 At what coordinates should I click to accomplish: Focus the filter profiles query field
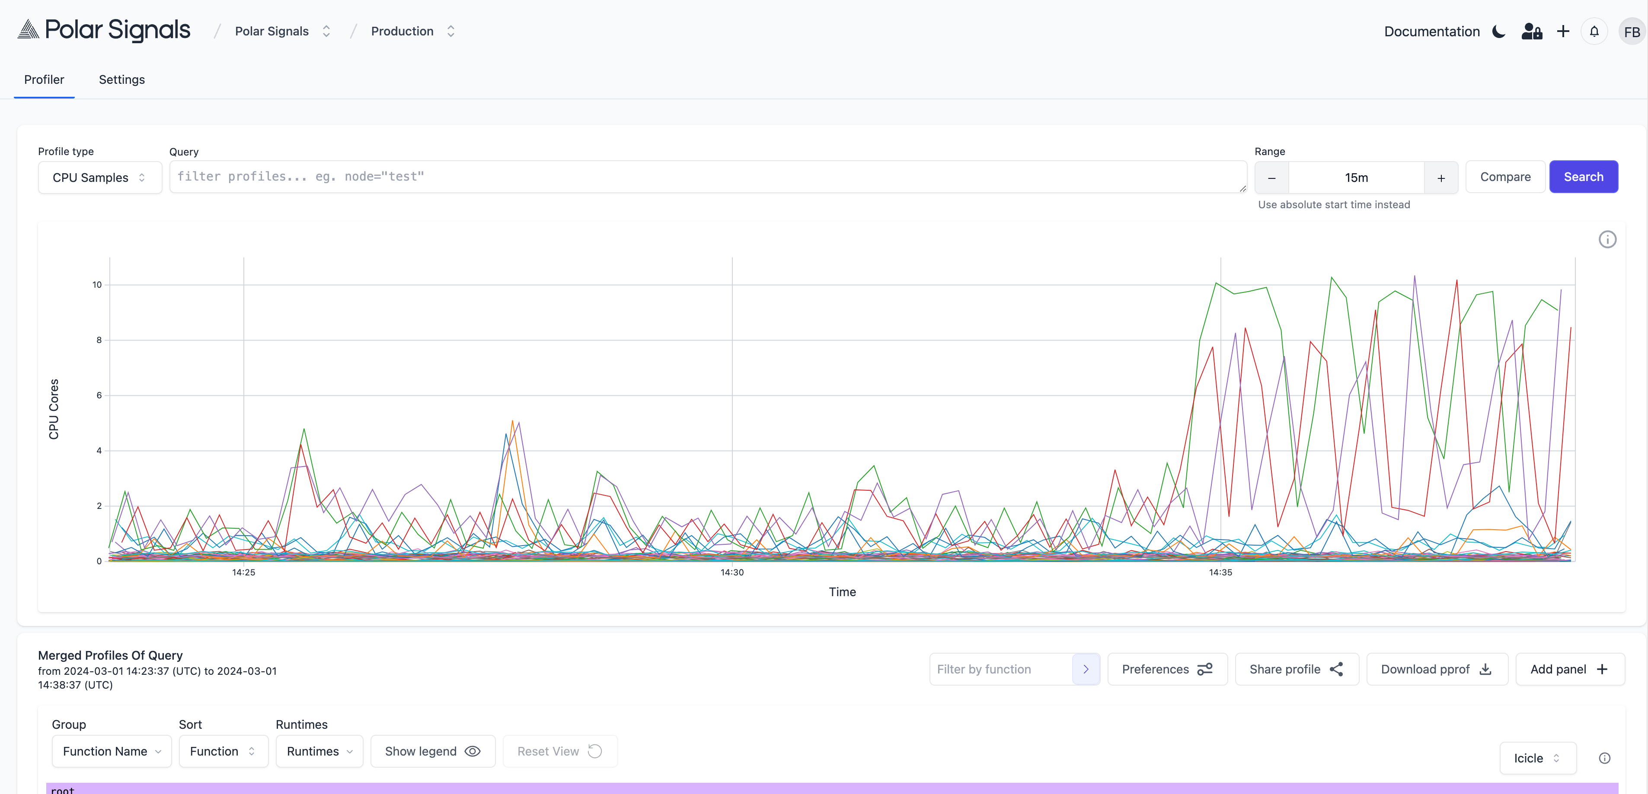coord(704,177)
